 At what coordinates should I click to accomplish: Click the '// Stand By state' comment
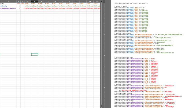(x=120, y=6)
